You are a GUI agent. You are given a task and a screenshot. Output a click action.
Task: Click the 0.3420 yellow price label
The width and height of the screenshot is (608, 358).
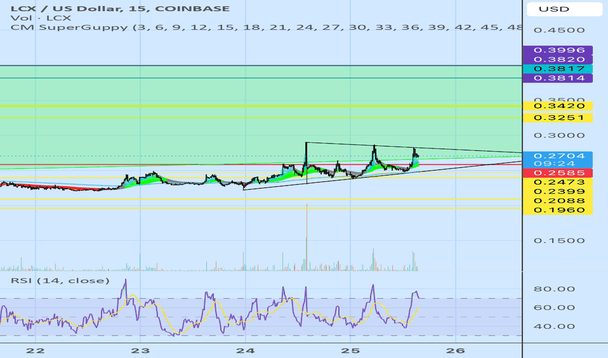pos(558,105)
